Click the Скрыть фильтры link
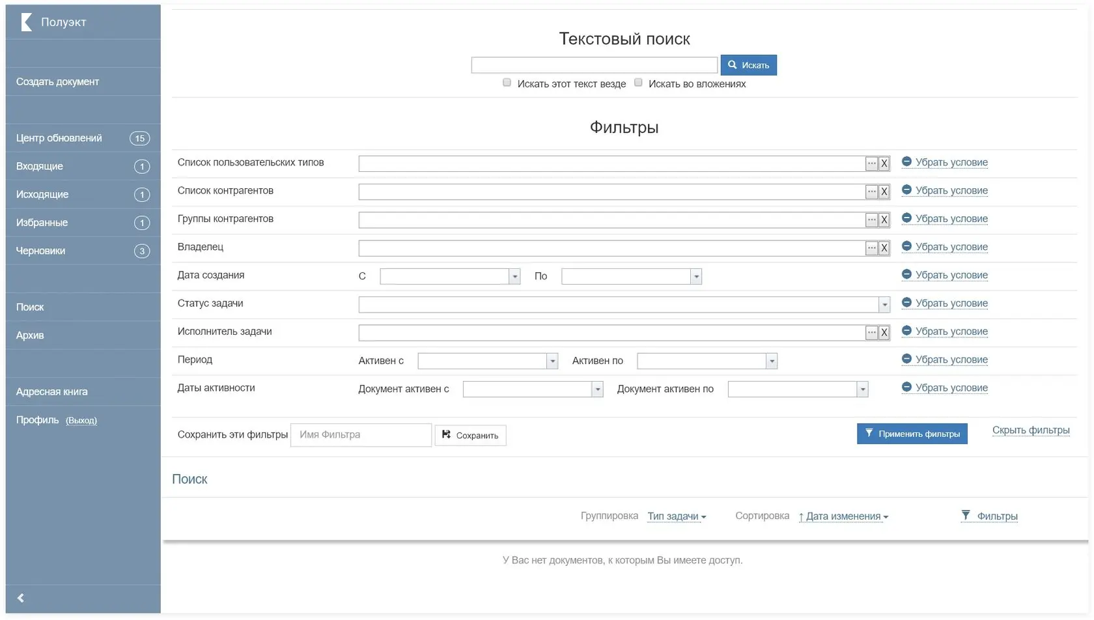Screen dimensions: 1094x620 coord(1031,430)
